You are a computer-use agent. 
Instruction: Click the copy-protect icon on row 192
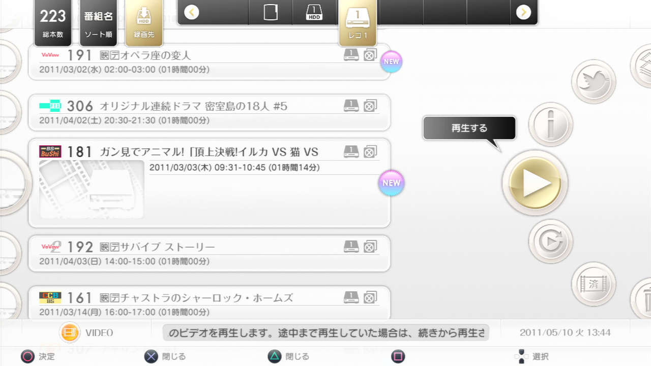[x=370, y=247]
